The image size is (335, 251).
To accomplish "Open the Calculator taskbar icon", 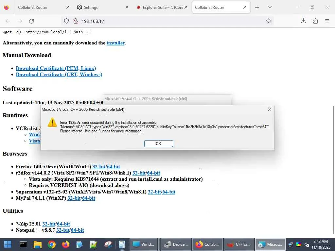I will 122,244.
